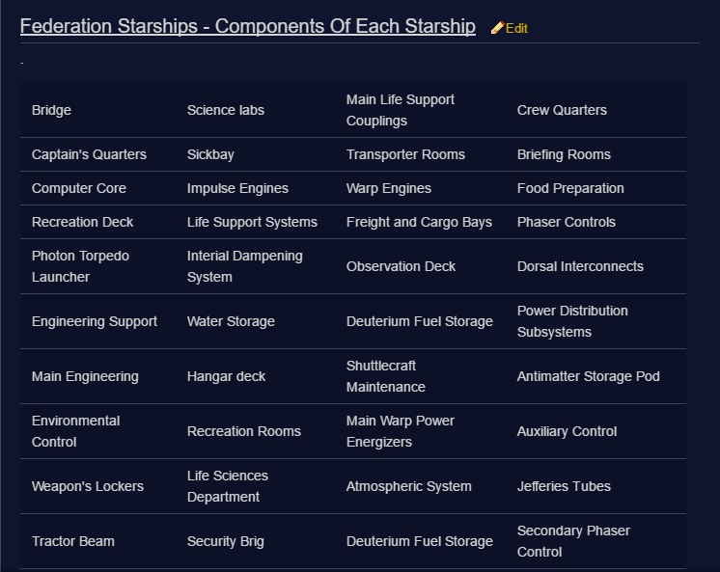The width and height of the screenshot is (720, 572).
Task: Click the Crew Quarters entry
Action: (x=562, y=110)
